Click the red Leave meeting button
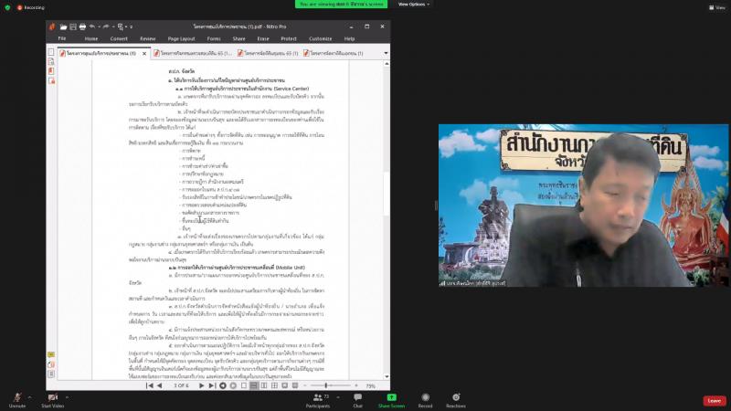The height and width of the screenshot is (411, 731). [715, 401]
